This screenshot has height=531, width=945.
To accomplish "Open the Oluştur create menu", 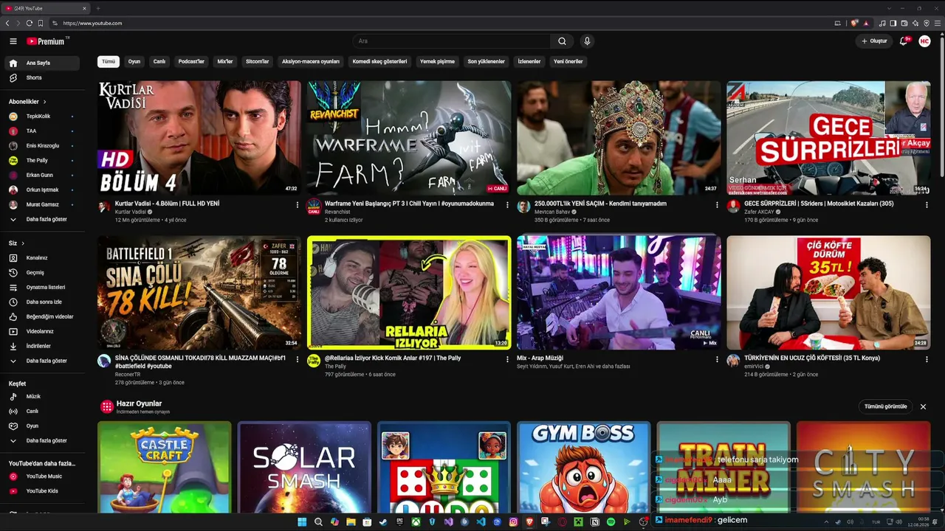I will point(874,41).
